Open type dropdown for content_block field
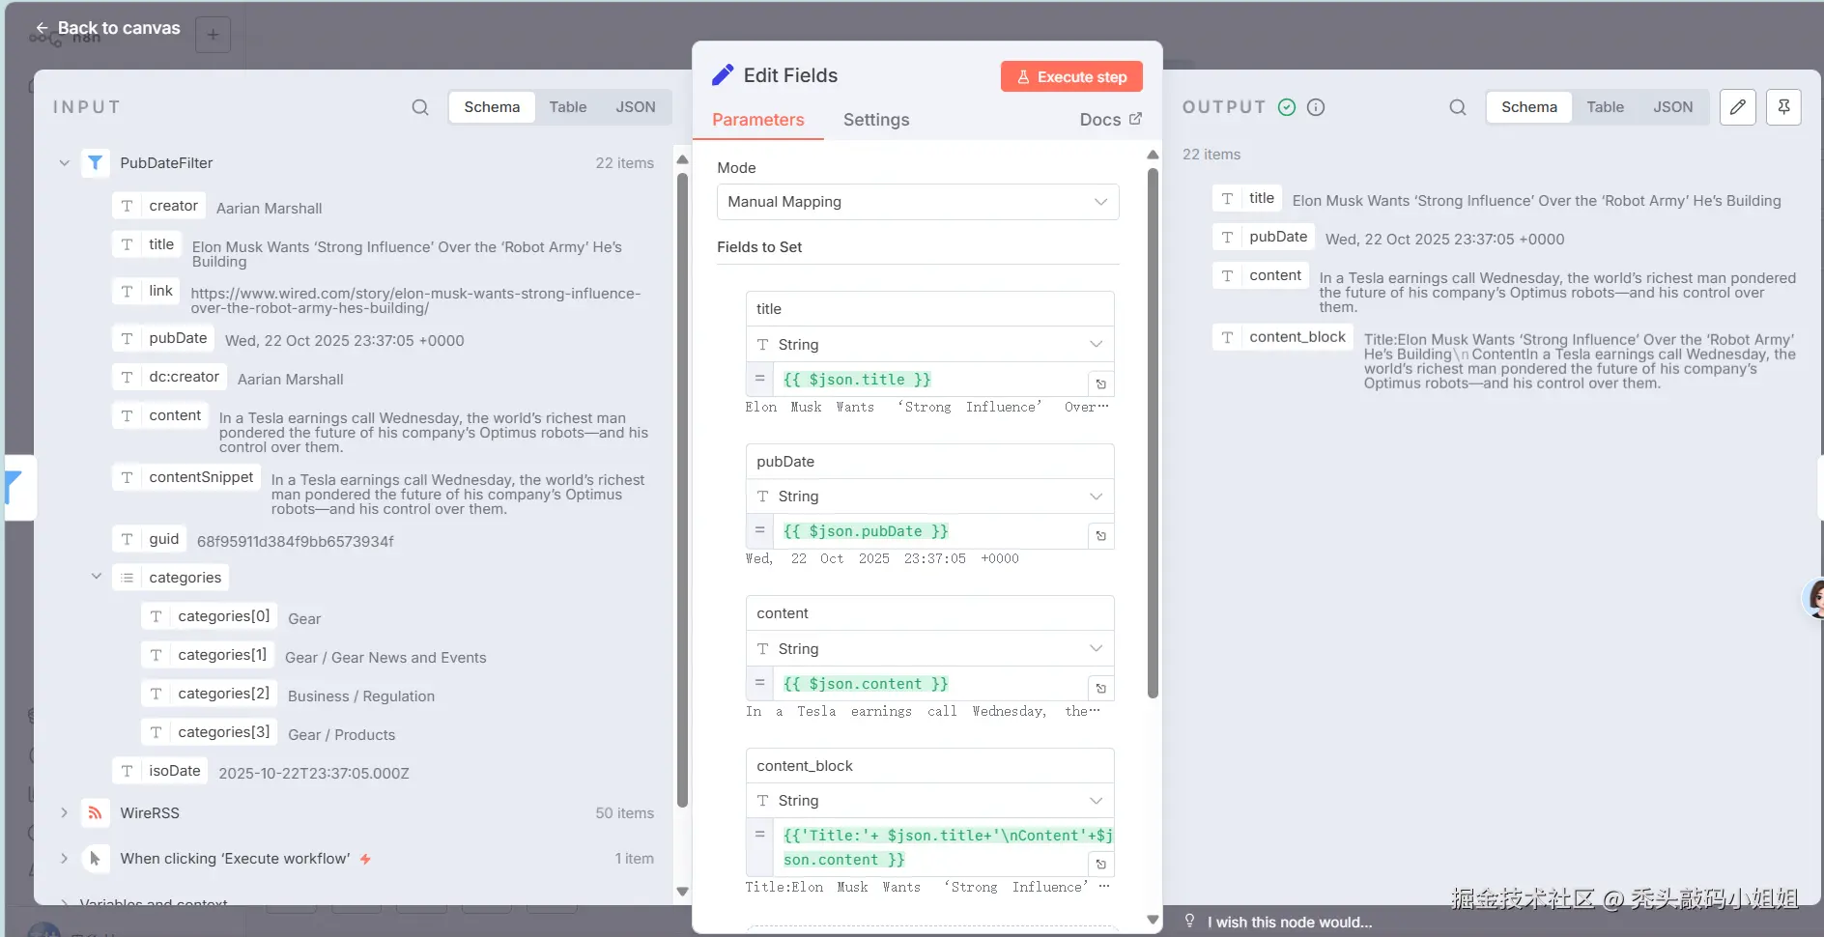The width and height of the screenshot is (1824, 937). [930, 801]
